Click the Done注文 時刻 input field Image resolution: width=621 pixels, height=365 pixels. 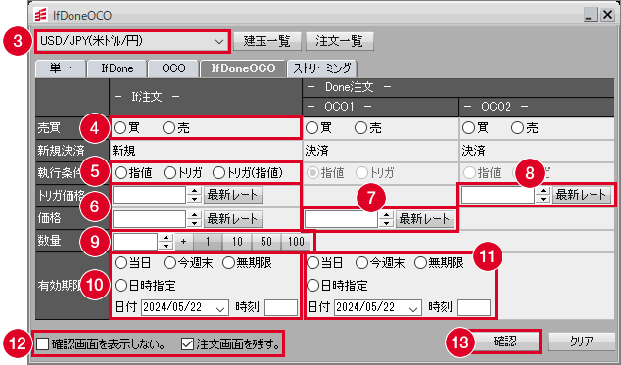[474, 307]
